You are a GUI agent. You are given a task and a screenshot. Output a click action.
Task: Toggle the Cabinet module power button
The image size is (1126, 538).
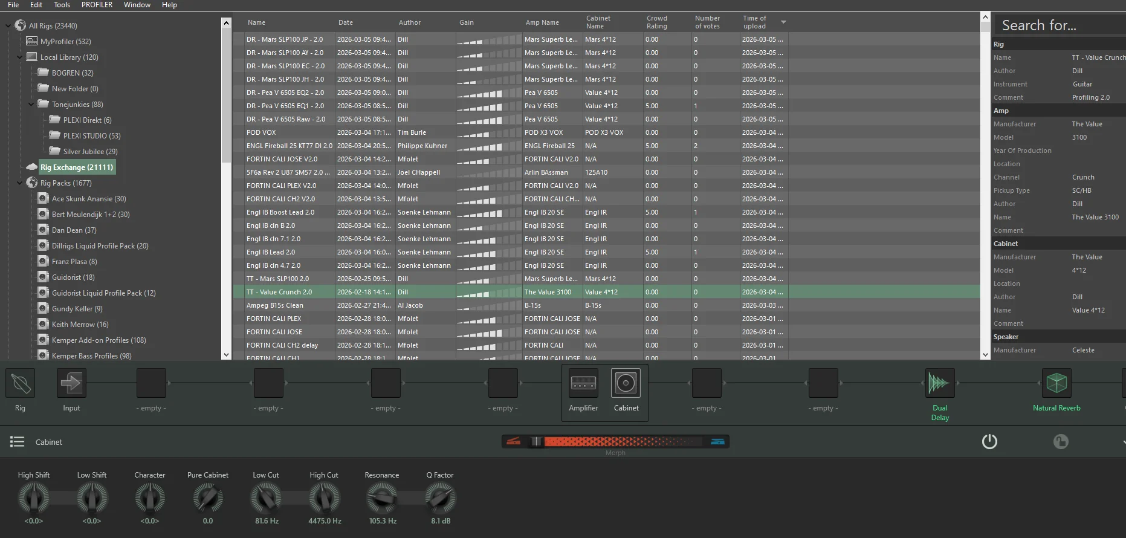[x=989, y=442]
